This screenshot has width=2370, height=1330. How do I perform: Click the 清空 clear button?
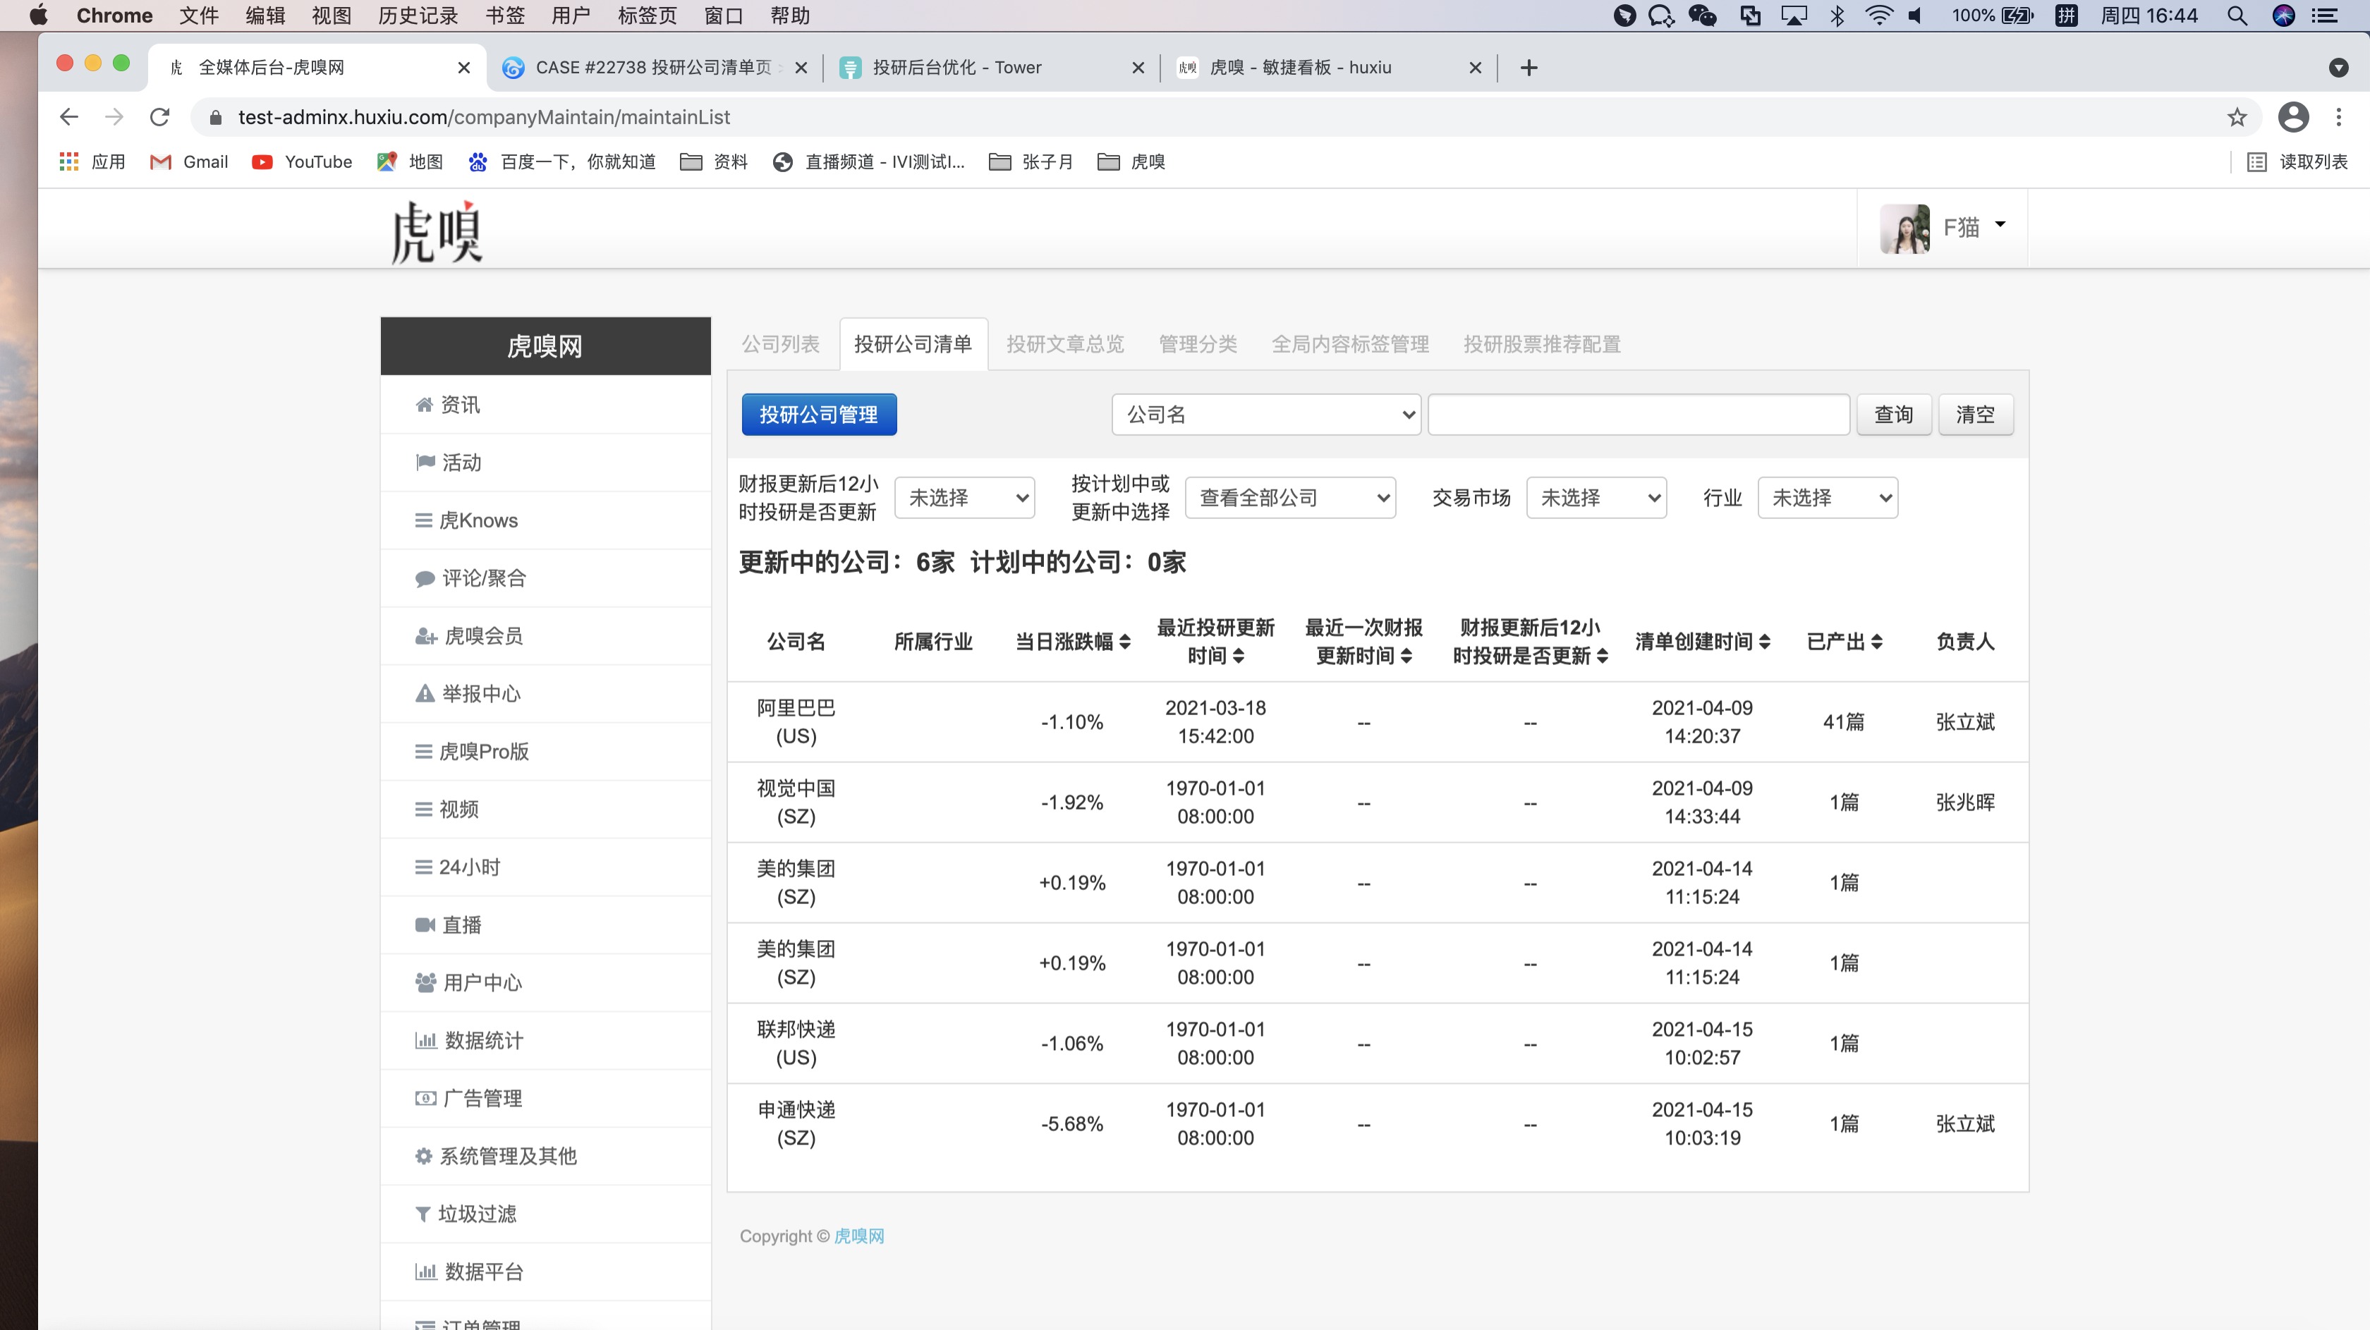click(1975, 415)
